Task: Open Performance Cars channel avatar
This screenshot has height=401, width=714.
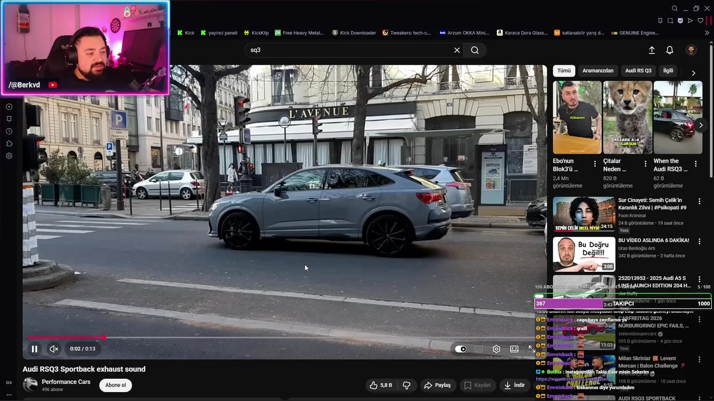Action: [x=30, y=385]
